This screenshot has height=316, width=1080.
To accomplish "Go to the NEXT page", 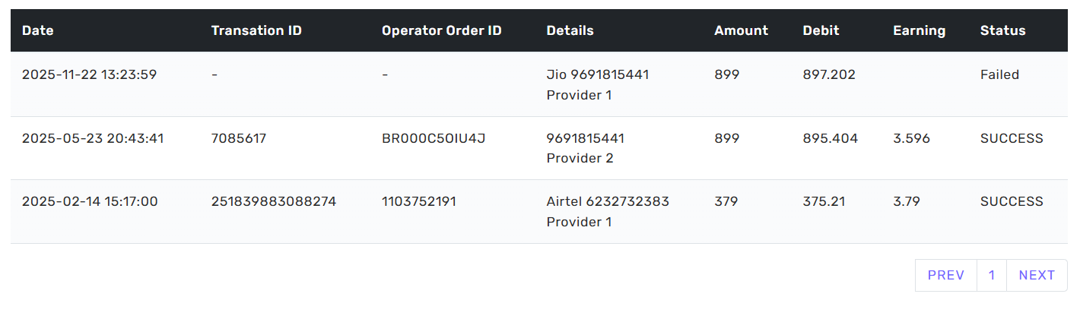I will click(x=1037, y=275).
